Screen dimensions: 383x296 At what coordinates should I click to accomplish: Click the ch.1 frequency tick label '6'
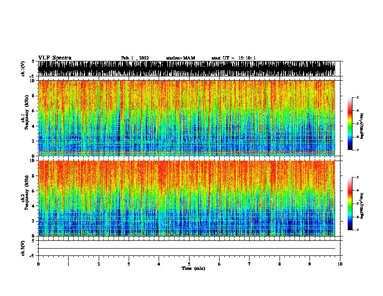coord(34,111)
